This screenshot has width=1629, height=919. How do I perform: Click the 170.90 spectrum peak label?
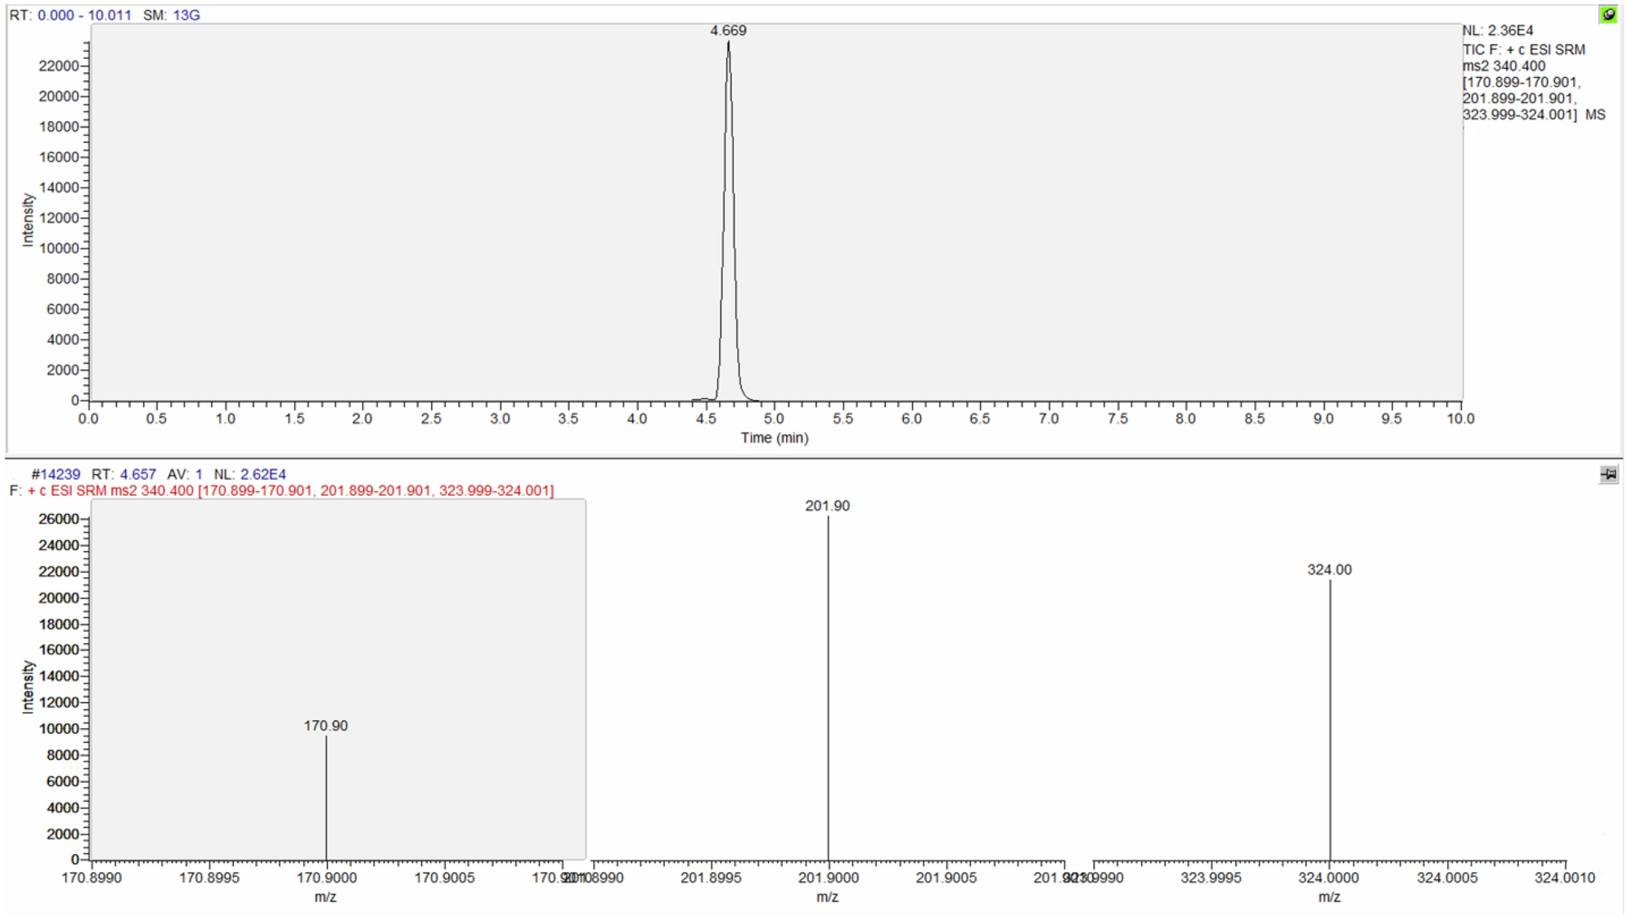click(326, 726)
